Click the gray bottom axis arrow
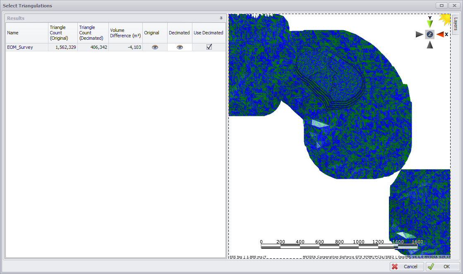463x274 pixels. pyautogui.click(x=430, y=45)
